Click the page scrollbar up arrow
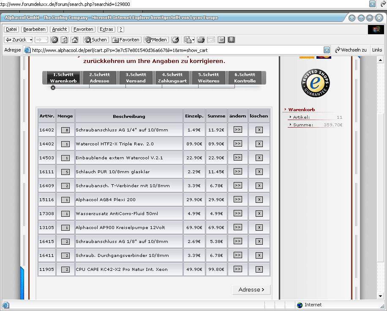 (x=380, y=60)
